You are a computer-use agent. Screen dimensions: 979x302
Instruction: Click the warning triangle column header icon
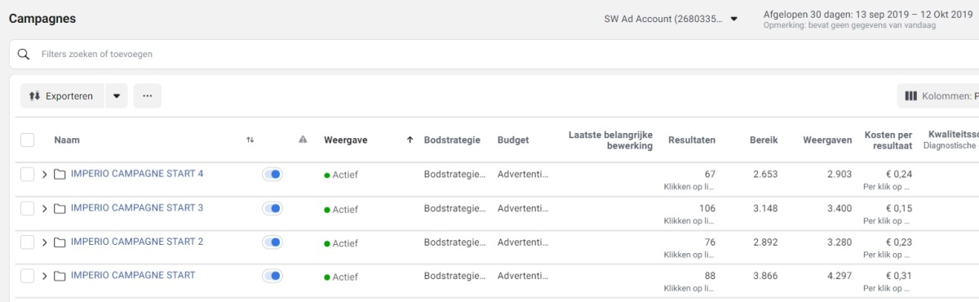303,140
